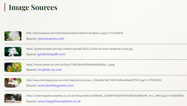Image resolution: width=187 pixels, height=106 pixels.
Task: Select the happyhouseplants 1400x.jpg URL text
Action: click(105, 96)
